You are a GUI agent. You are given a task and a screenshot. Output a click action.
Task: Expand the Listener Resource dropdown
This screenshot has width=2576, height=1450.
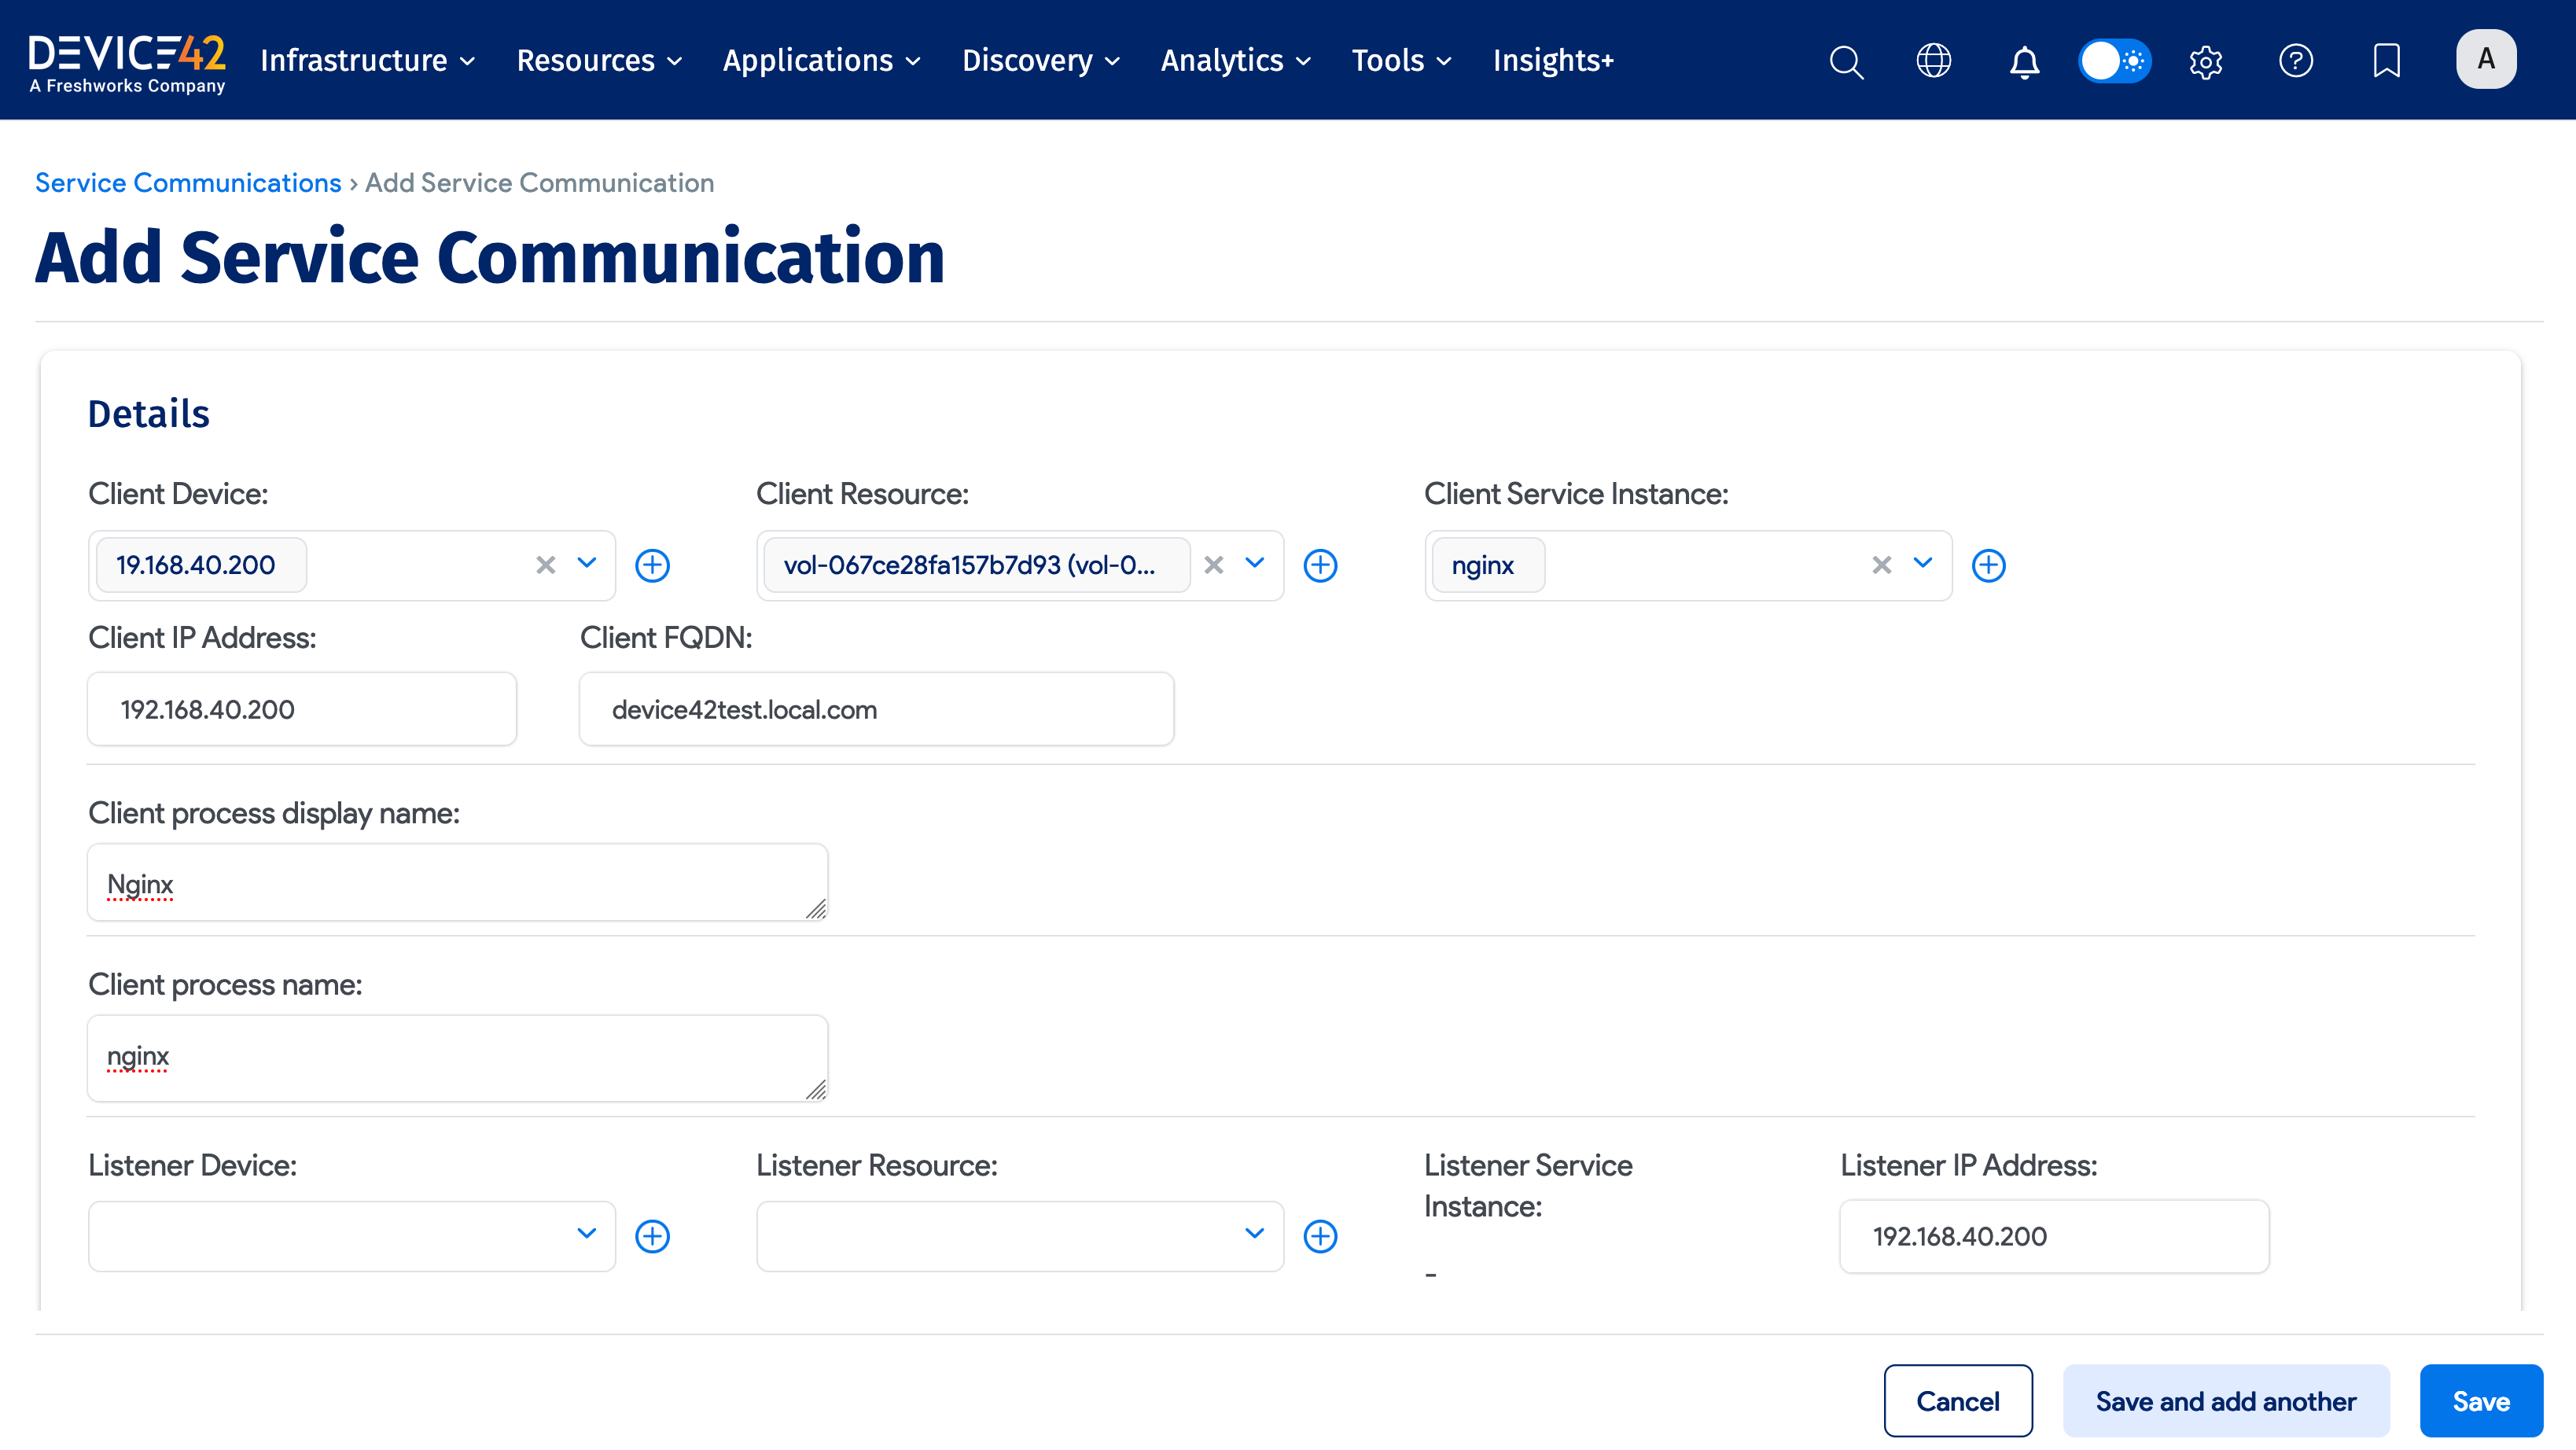point(1254,1236)
